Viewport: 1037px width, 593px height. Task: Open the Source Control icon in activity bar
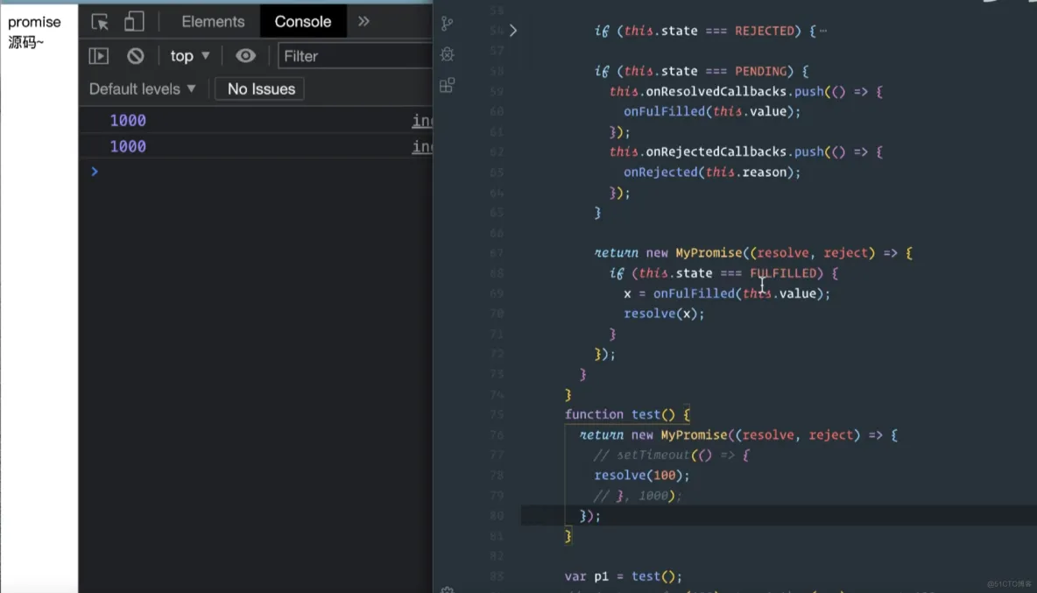(447, 24)
